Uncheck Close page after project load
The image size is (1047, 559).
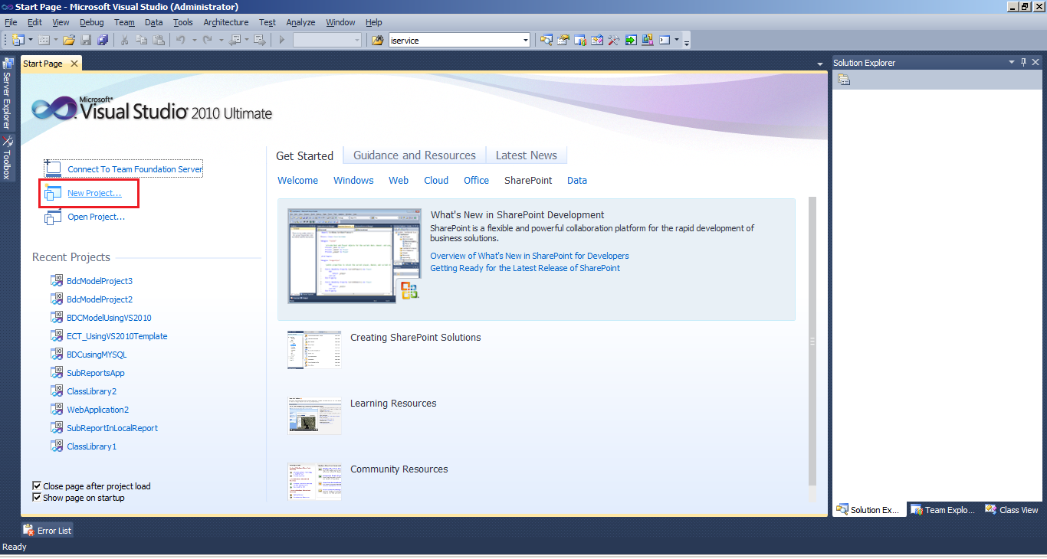coord(37,486)
